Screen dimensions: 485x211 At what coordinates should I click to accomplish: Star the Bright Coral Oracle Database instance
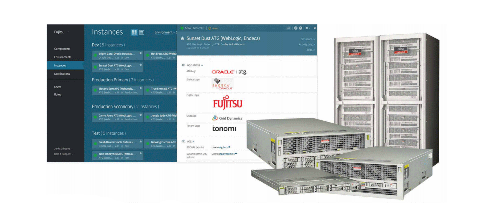[141, 53]
